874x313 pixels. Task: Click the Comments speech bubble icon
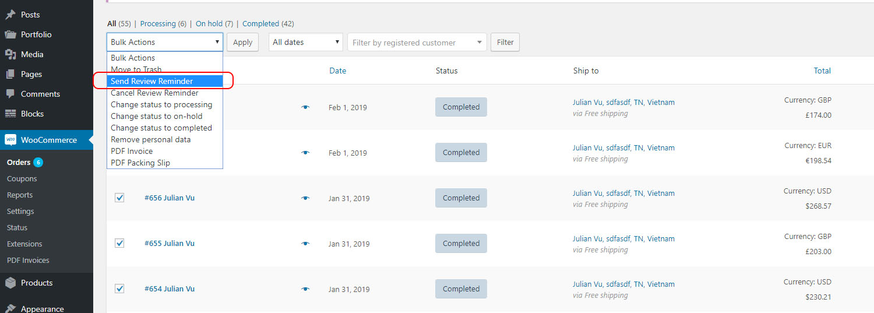pos(10,94)
